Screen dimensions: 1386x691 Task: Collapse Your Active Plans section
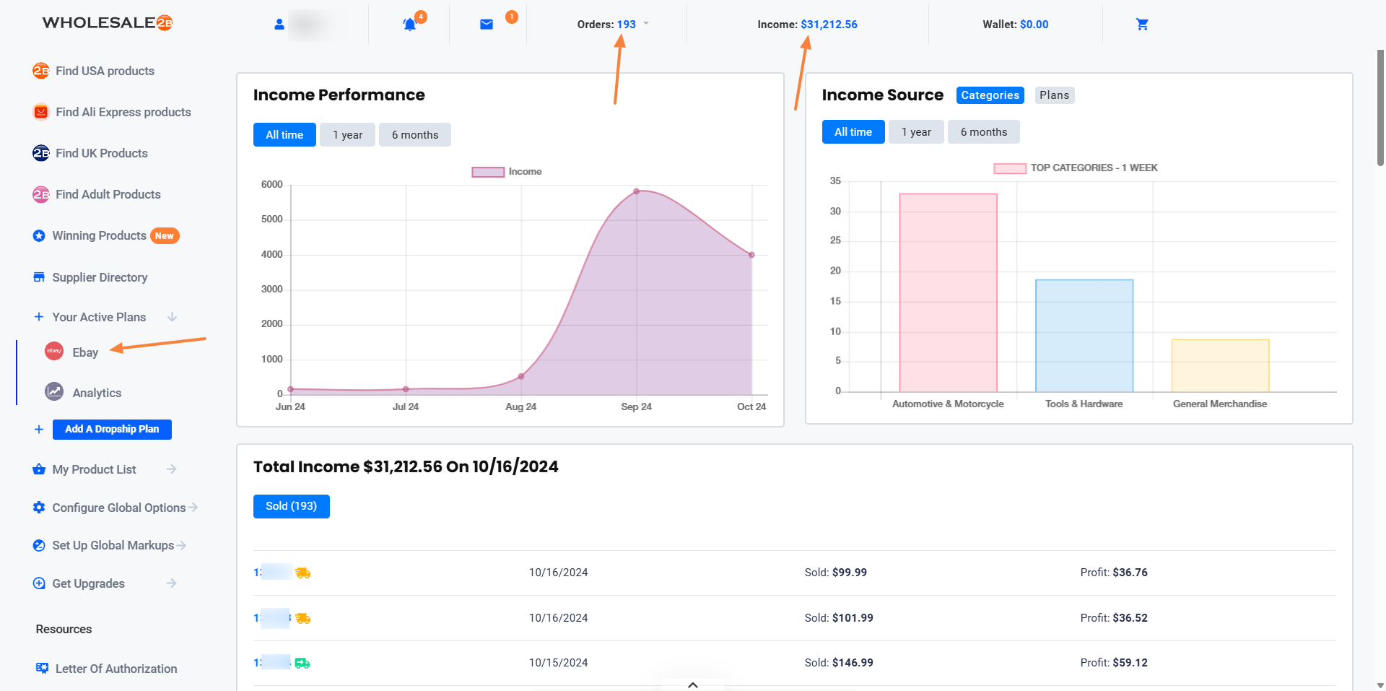[172, 316]
